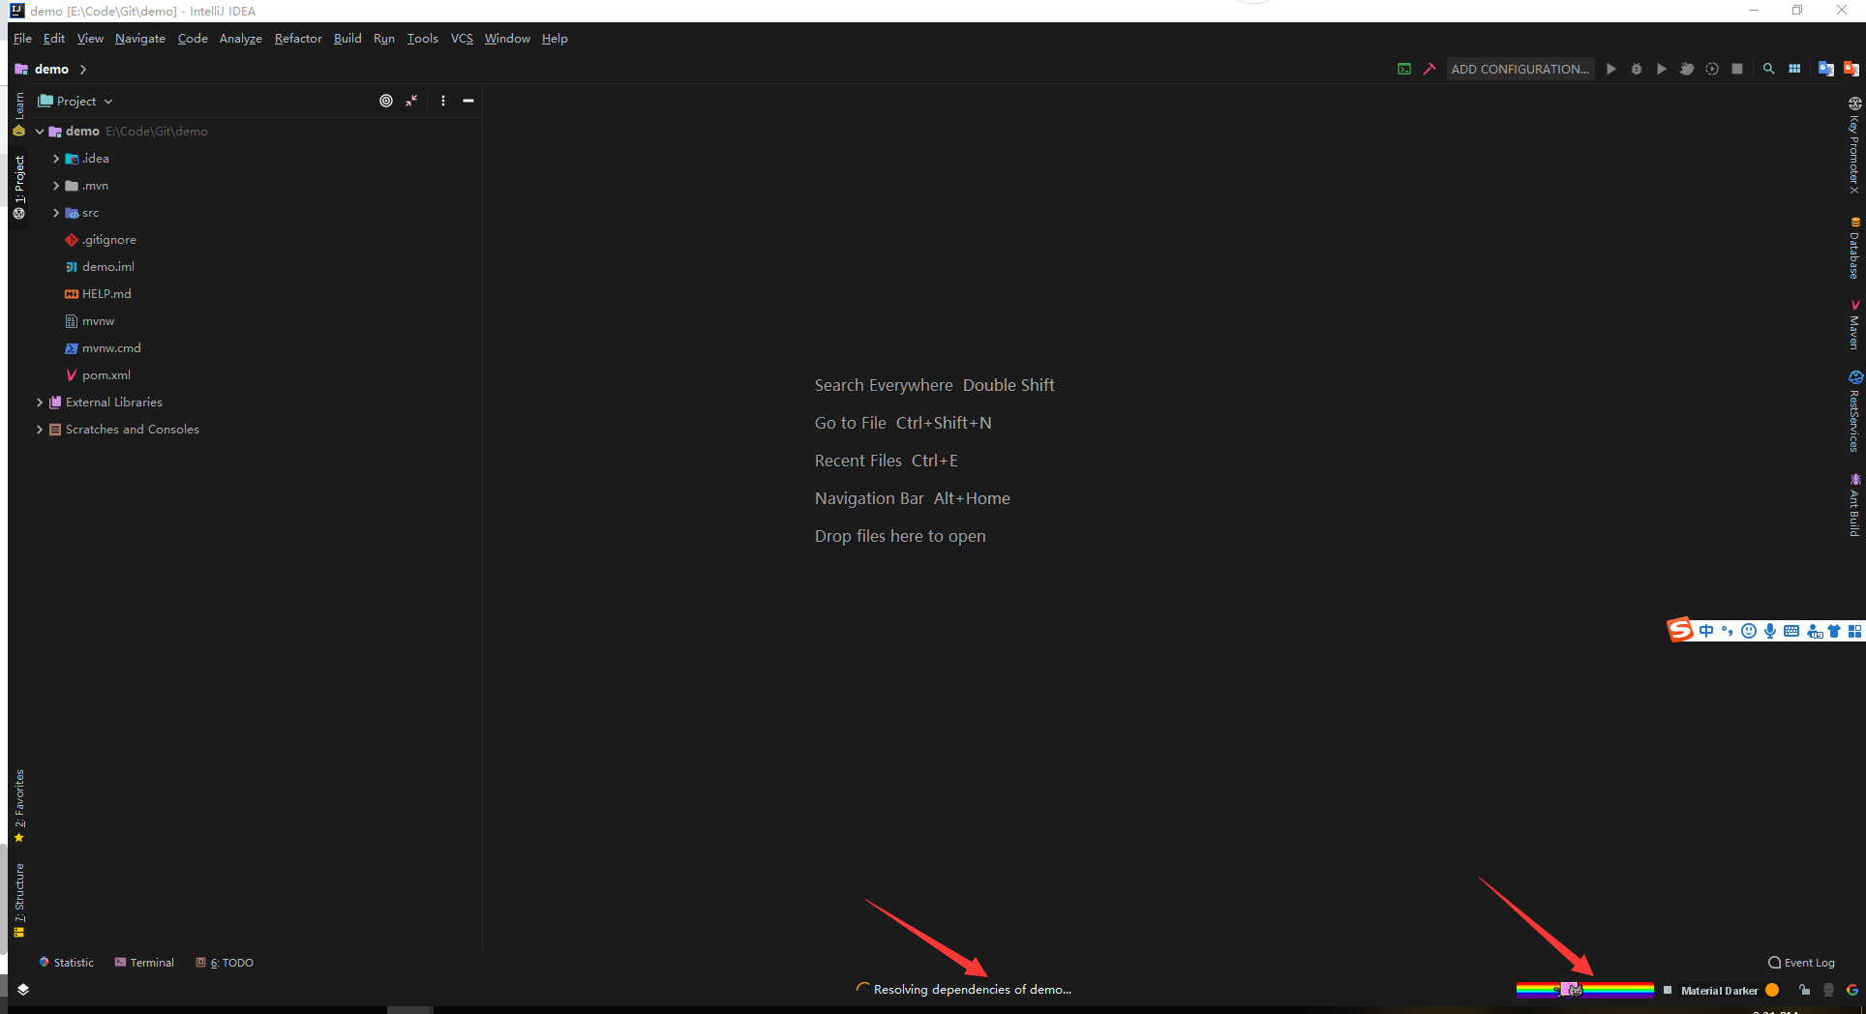
Task: Toggle the inspector hat icon in status bar
Action: pos(1828,990)
